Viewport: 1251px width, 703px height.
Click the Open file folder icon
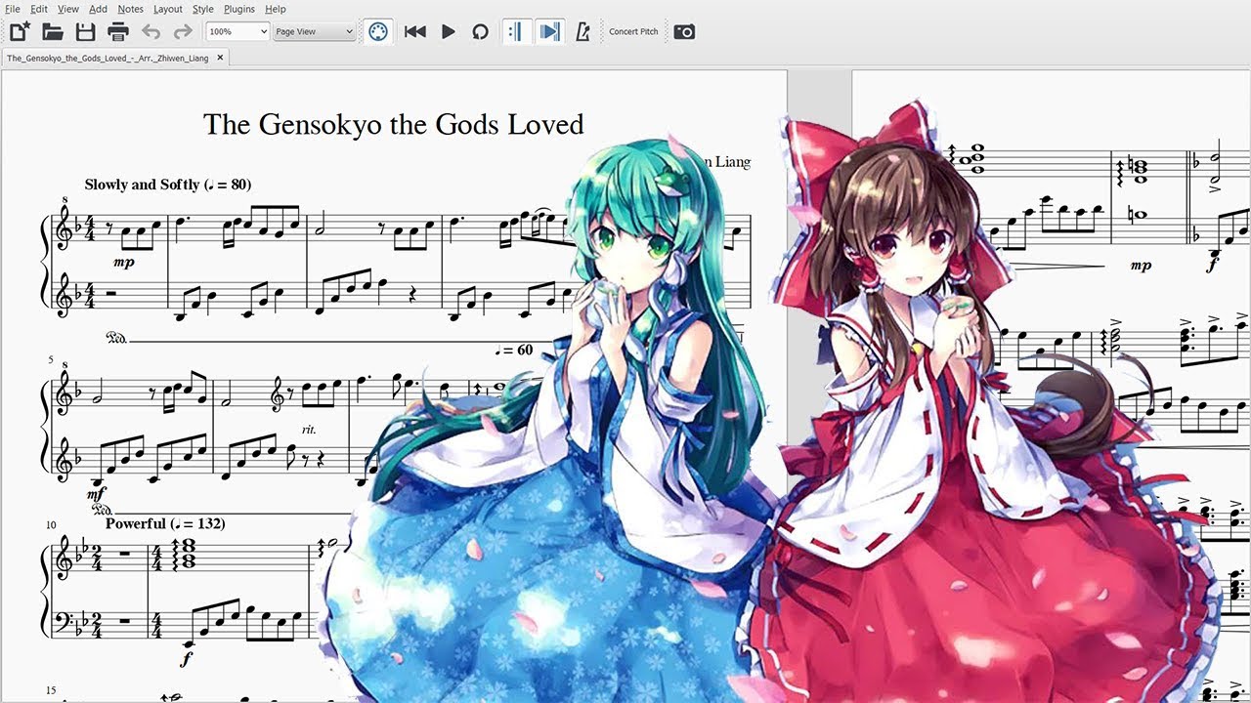coord(53,31)
